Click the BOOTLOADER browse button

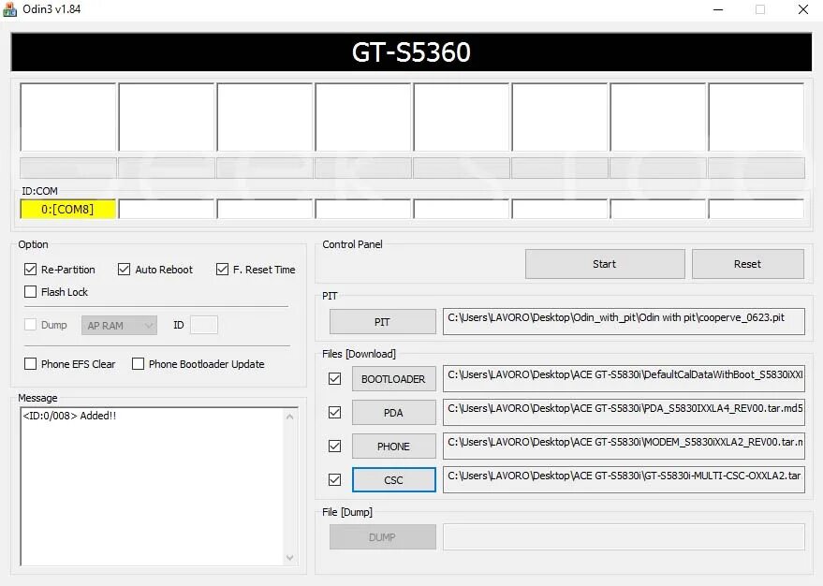pyautogui.click(x=393, y=379)
